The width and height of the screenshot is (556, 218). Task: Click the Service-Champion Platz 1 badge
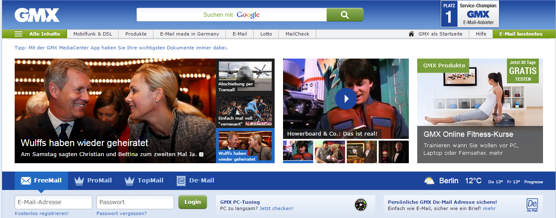coord(470,14)
